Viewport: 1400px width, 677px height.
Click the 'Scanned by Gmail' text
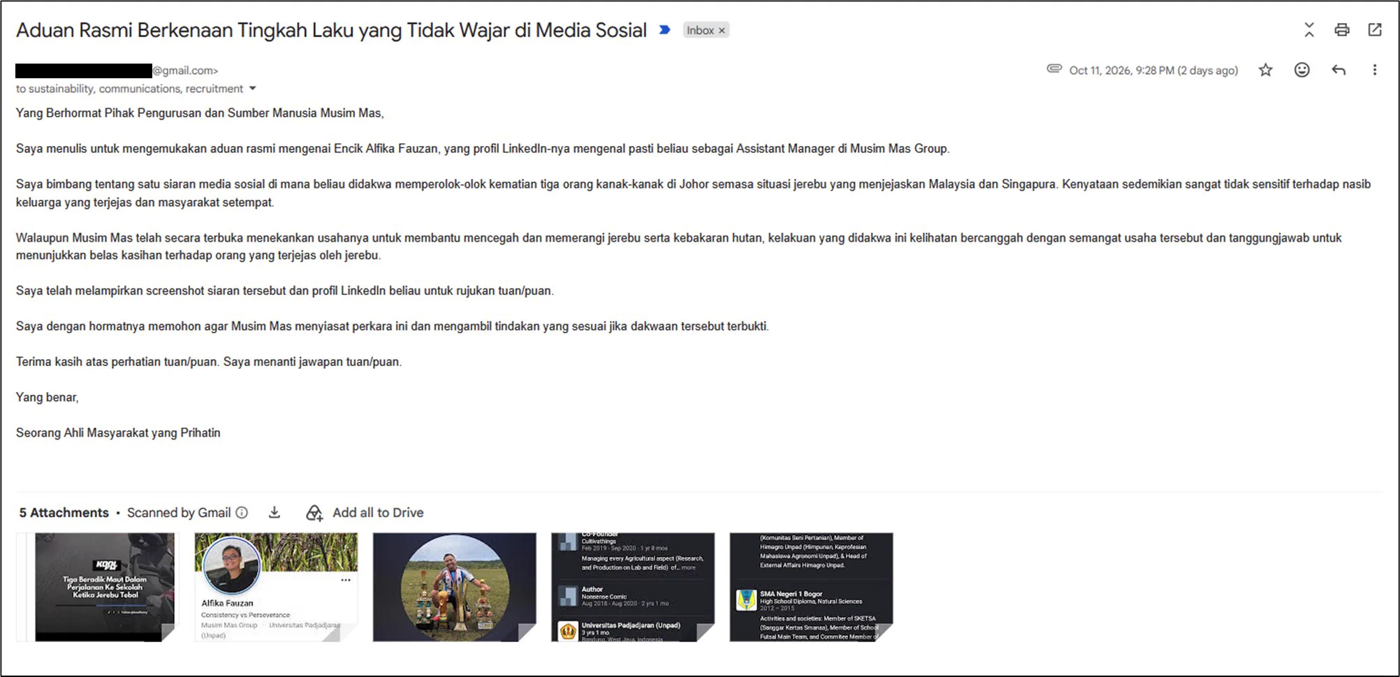tap(179, 513)
